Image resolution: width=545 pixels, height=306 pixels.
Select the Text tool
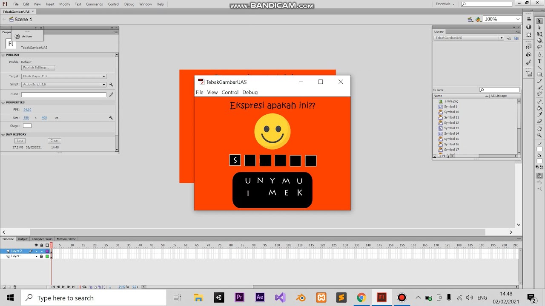(x=539, y=61)
